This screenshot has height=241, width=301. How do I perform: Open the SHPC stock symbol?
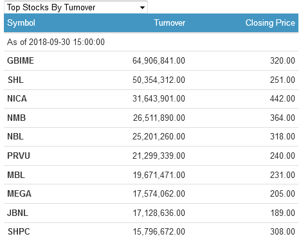click(19, 231)
